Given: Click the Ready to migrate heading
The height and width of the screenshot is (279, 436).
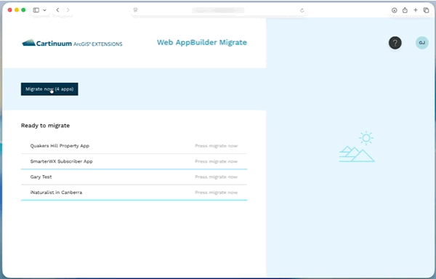Looking at the screenshot, I should 45,126.
